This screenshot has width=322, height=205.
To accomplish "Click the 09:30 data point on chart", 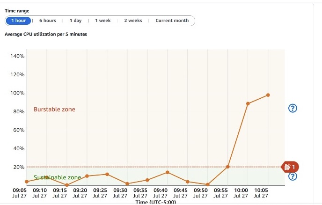I will click(x=127, y=183).
